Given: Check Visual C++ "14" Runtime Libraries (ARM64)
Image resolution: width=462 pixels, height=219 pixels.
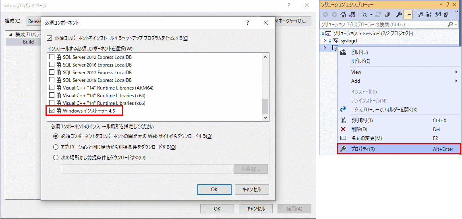Looking at the screenshot, I should (52, 88).
